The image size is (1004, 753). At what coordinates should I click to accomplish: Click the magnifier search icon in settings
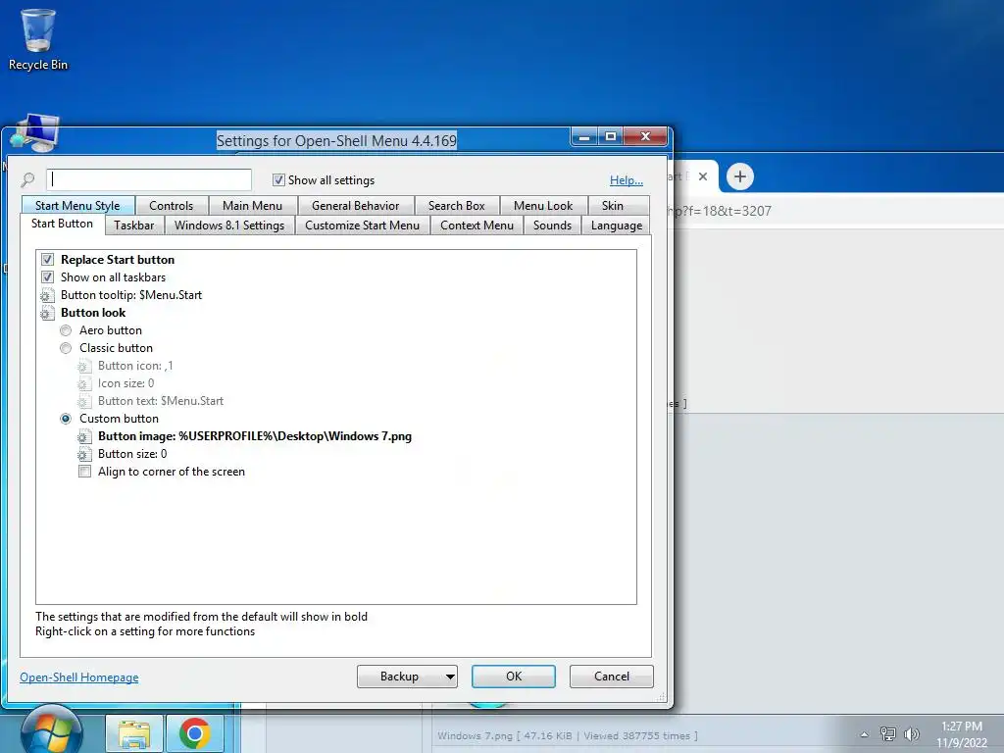pos(27,180)
